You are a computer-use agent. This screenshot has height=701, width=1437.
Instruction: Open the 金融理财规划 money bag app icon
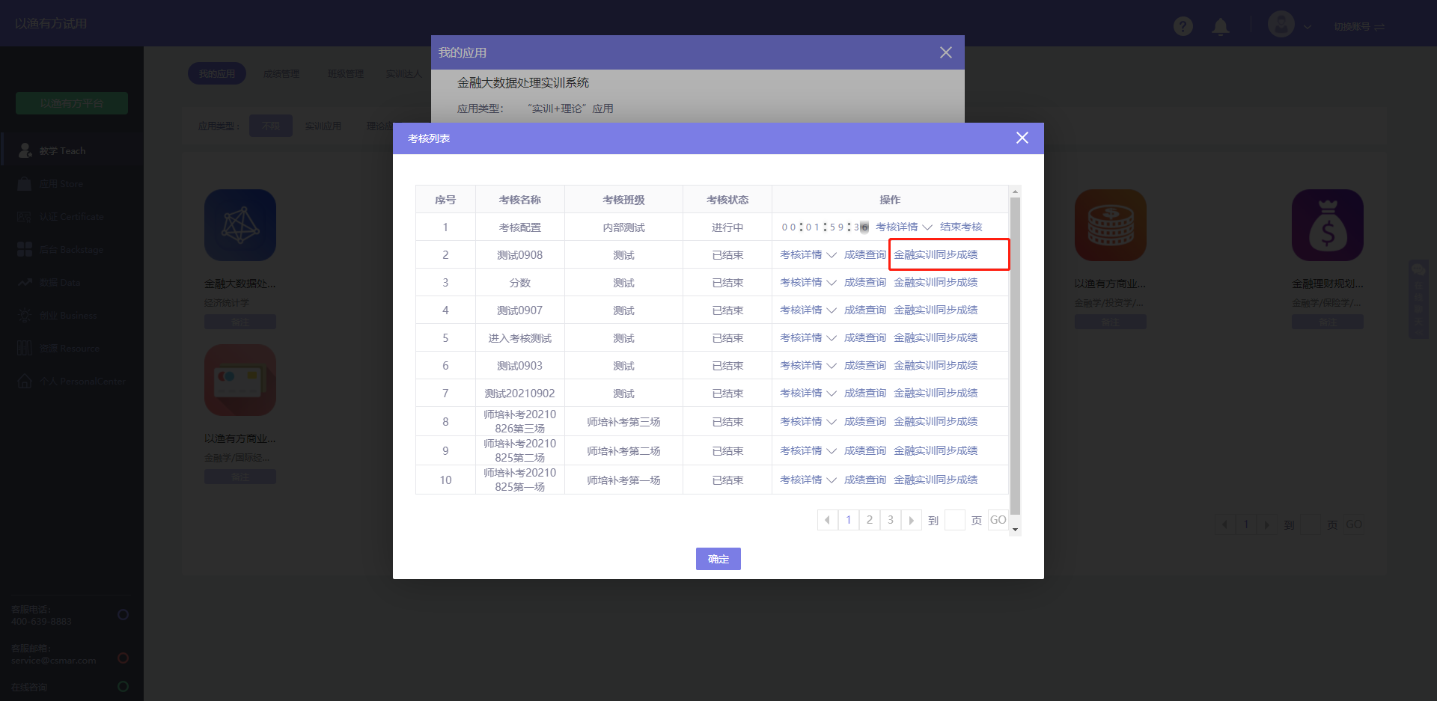pos(1327,225)
